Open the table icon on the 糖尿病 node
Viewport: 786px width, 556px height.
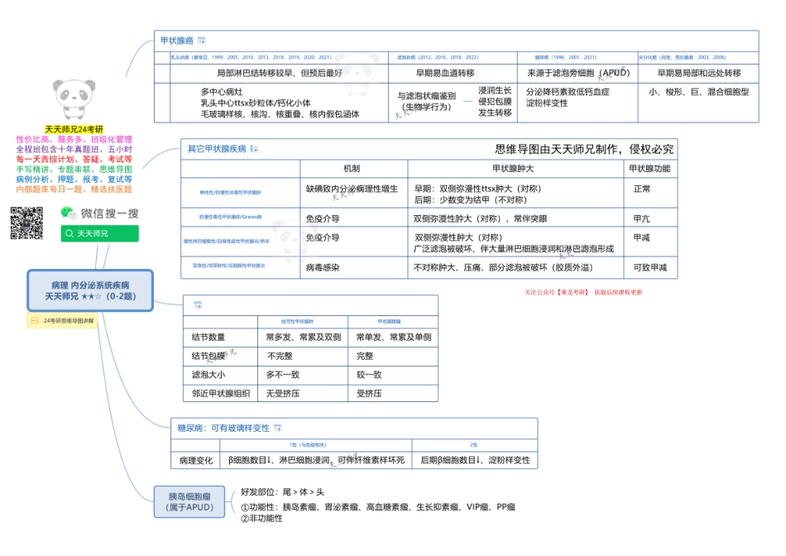click(276, 429)
